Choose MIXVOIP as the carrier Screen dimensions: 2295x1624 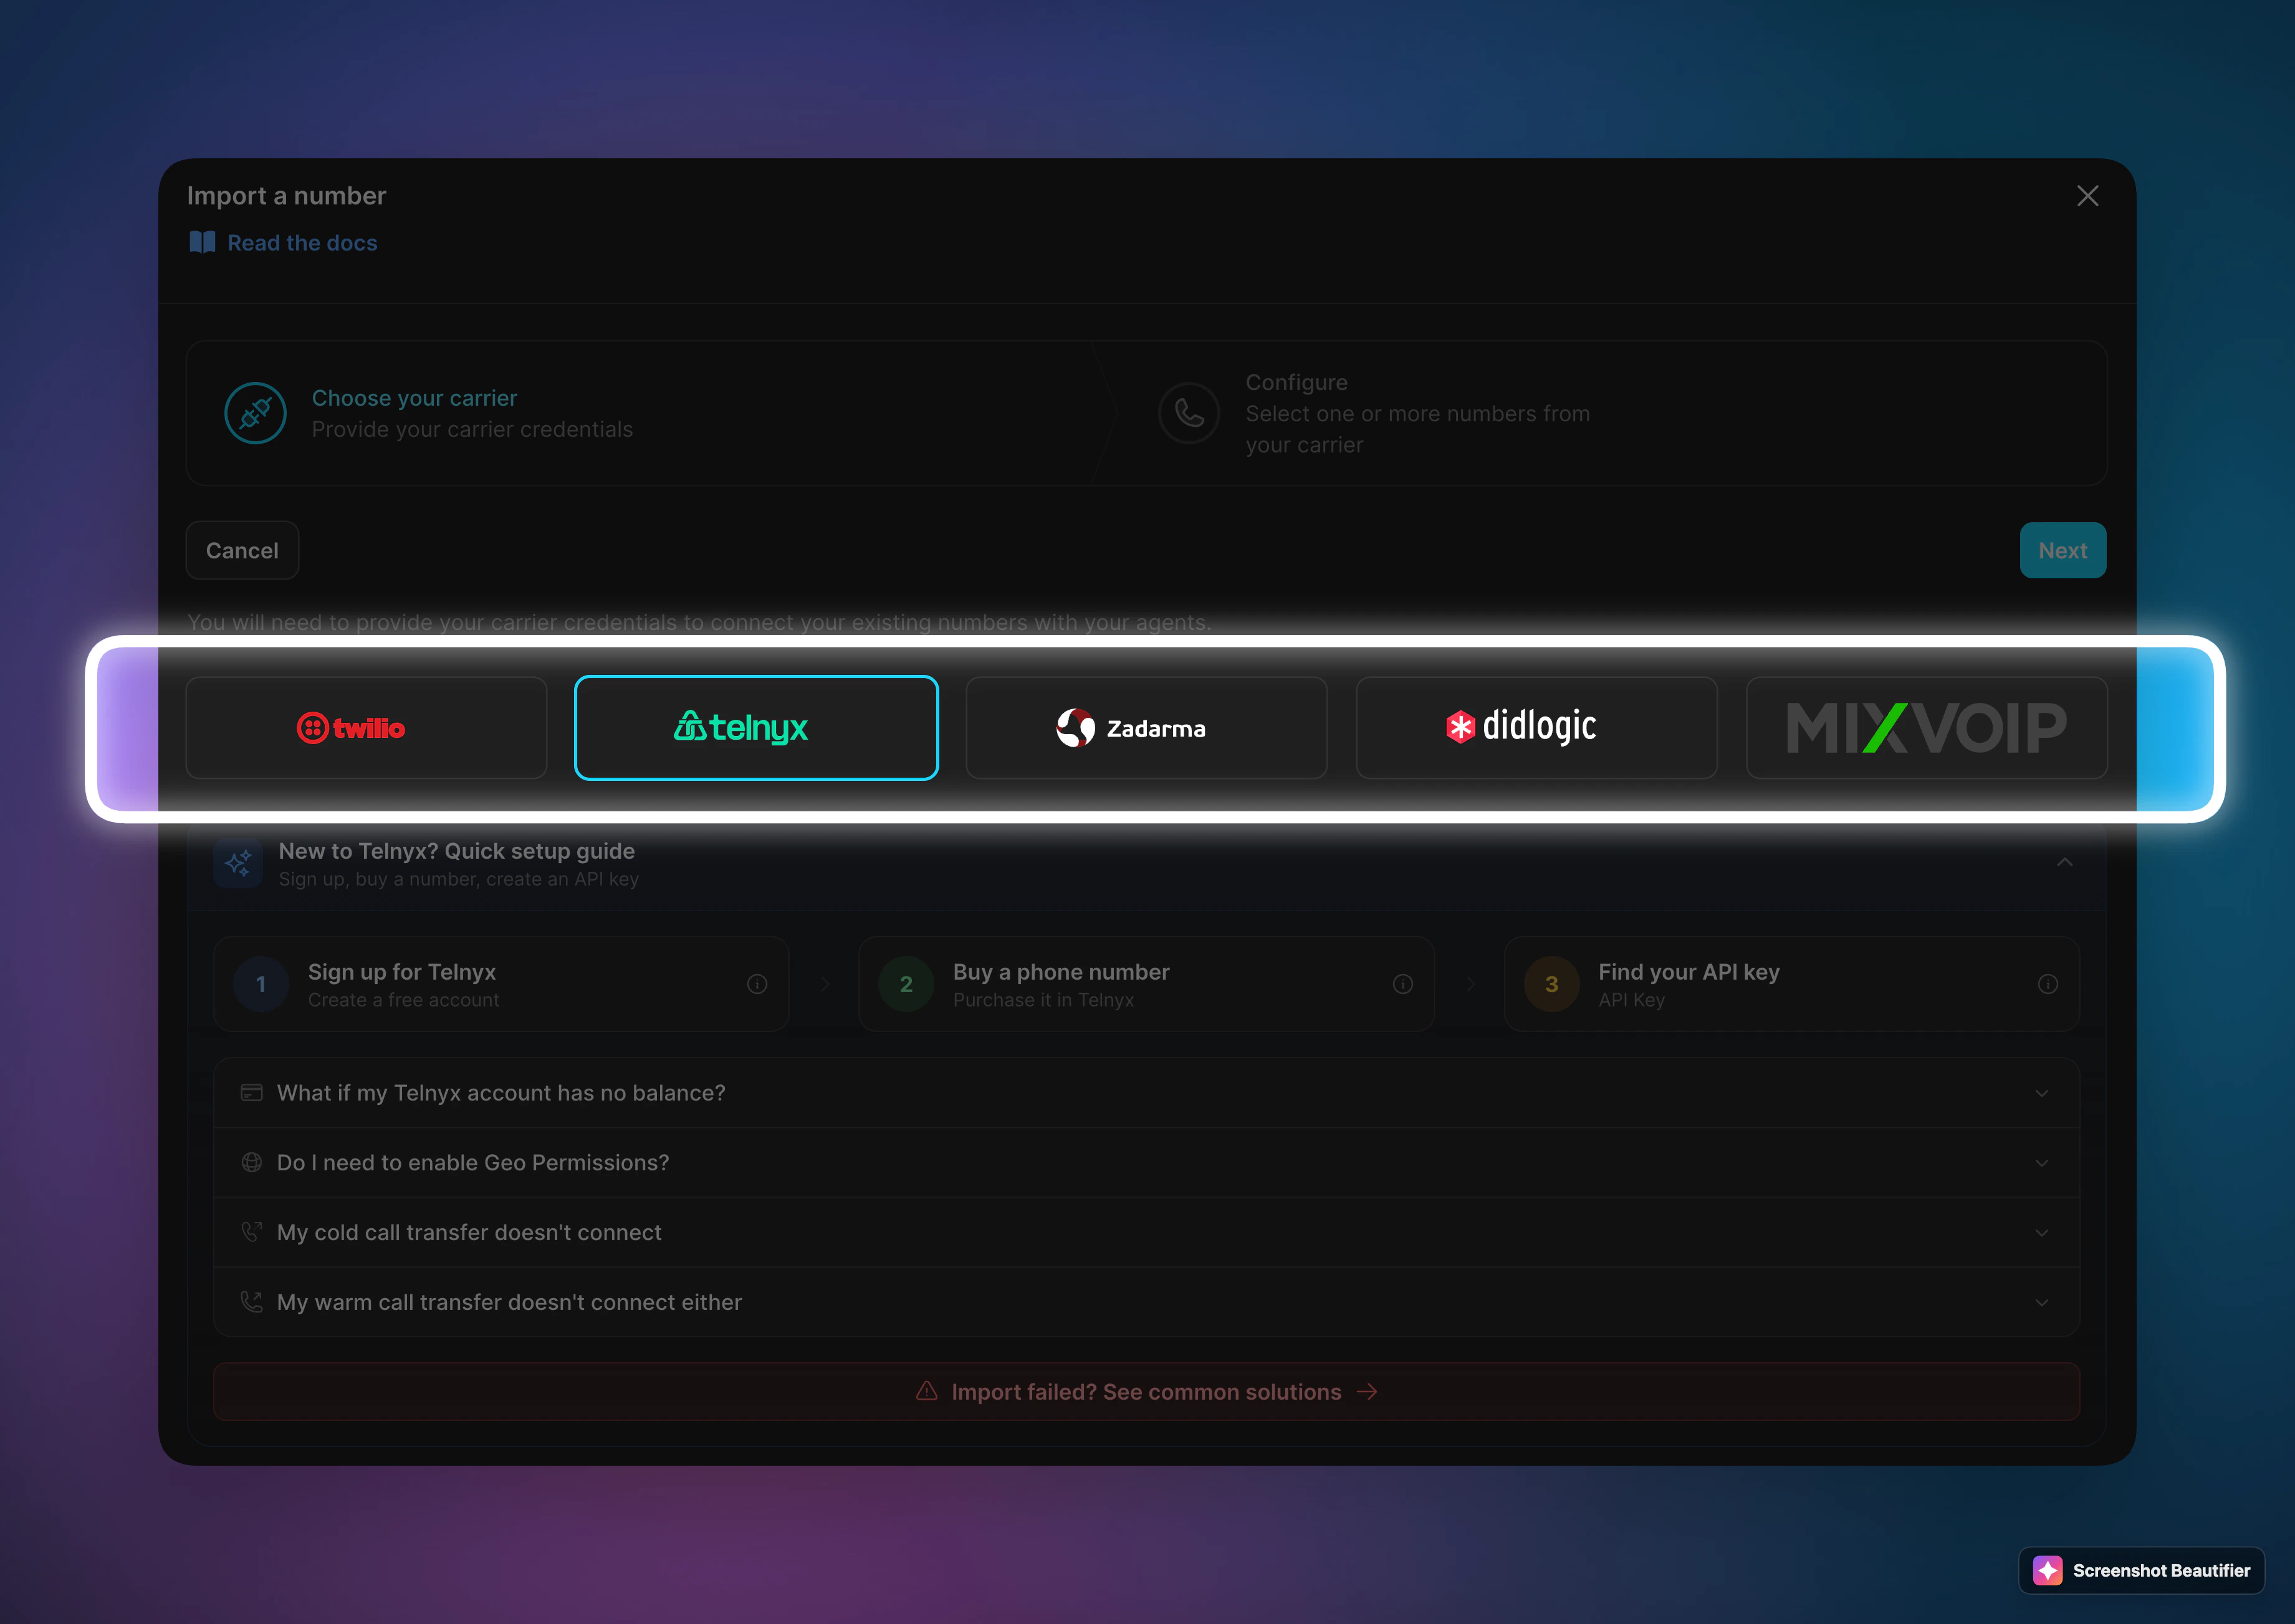pyautogui.click(x=1926, y=728)
